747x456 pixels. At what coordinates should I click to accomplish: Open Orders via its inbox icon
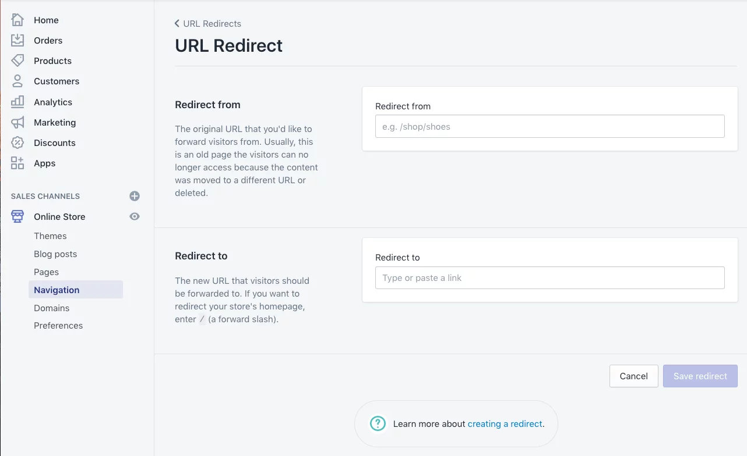click(x=17, y=40)
